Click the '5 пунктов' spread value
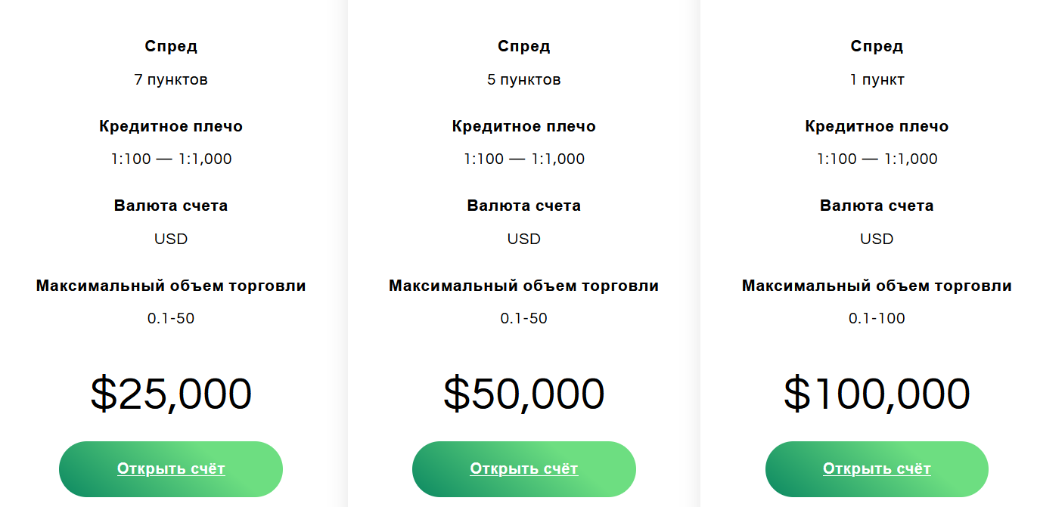 523,79
